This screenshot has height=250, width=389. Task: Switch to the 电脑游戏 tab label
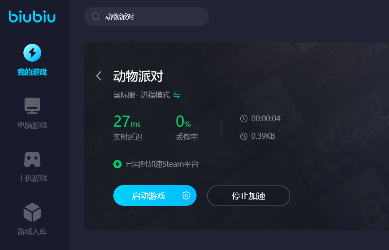coord(32,125)
